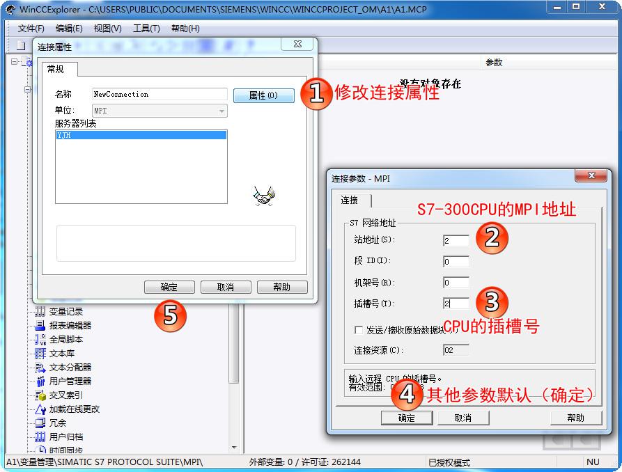The width and height of the screenshot is (622, 472).
Task: Open the Redundancy (冗余) icon
Action: coord(40,423)
